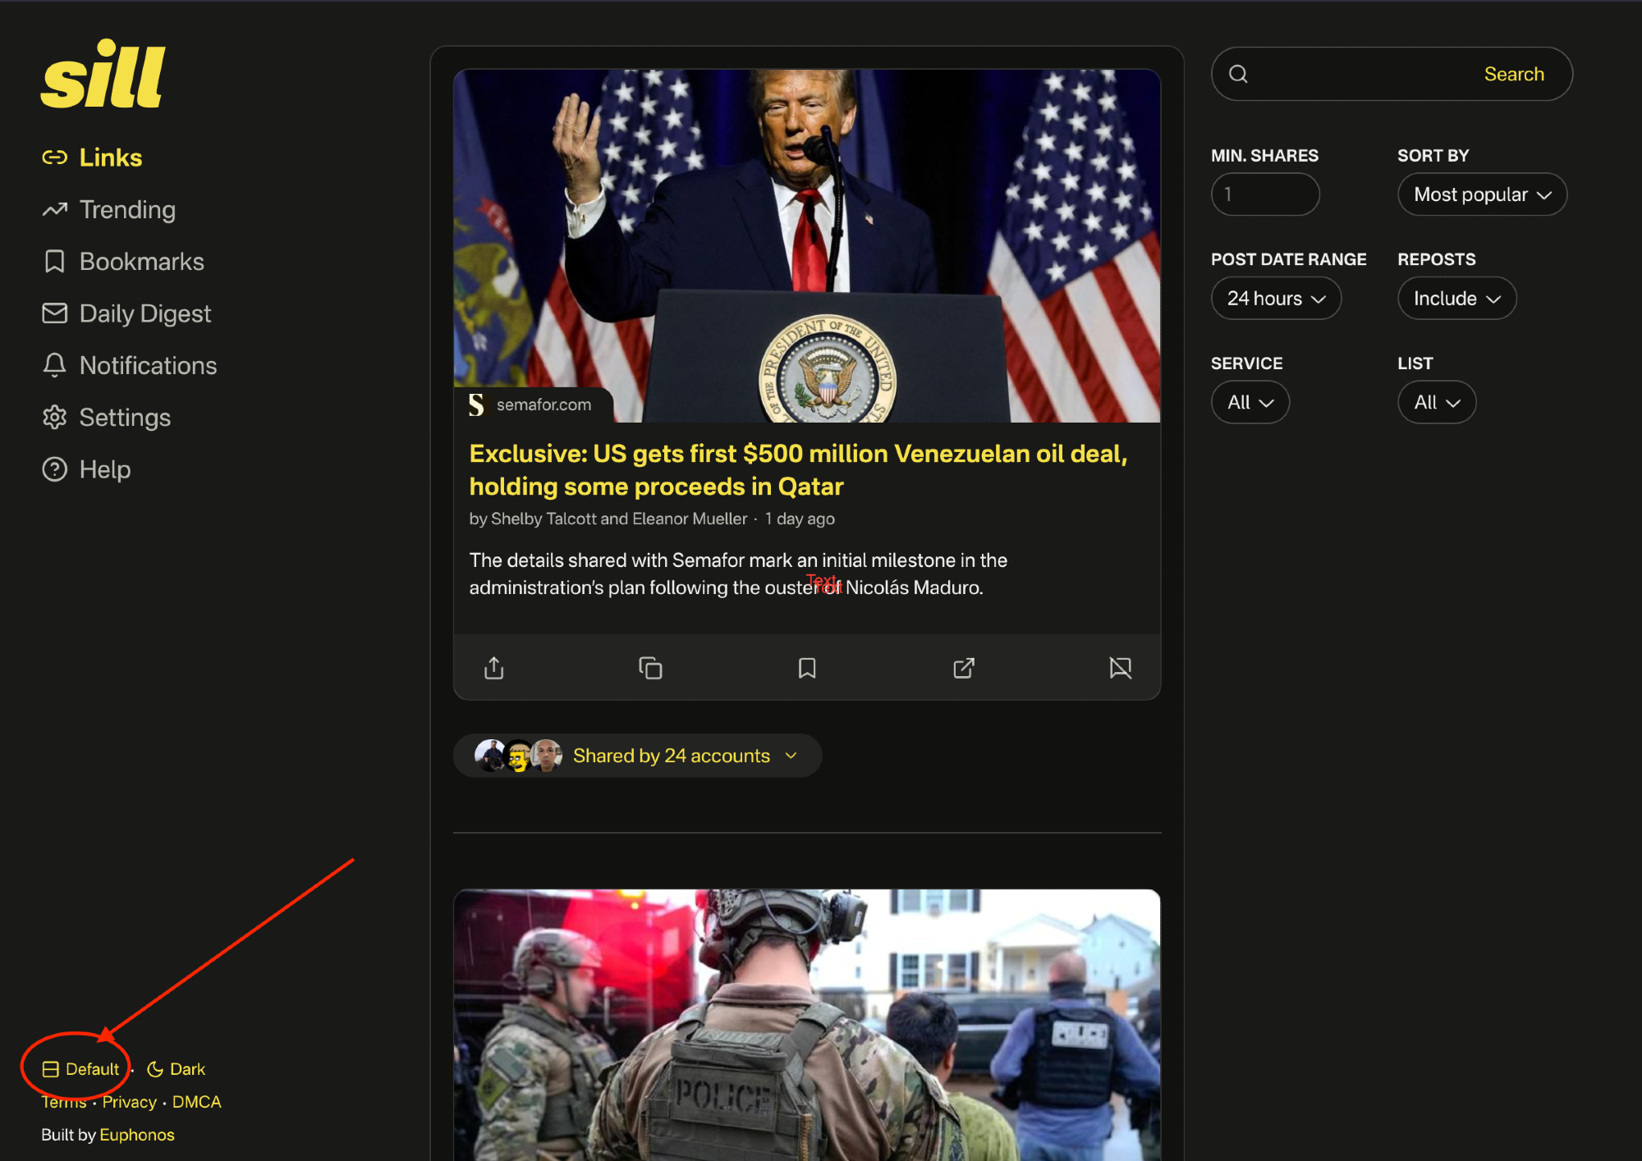Switch to Default theme
The width and height of the screenshot is (1642, 1161).
tap(80, 1069)
